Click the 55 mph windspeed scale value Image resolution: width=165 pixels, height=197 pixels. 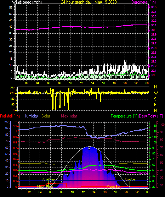click(x=11, y=8)
